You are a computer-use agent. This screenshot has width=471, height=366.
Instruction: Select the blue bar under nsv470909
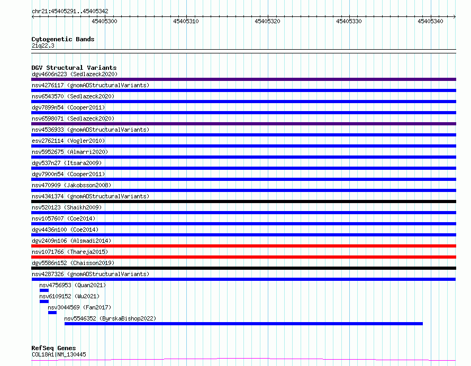243,190
